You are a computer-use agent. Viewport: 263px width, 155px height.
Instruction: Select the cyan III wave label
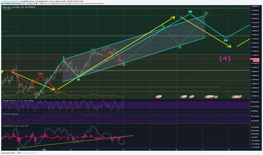point(190,12)
